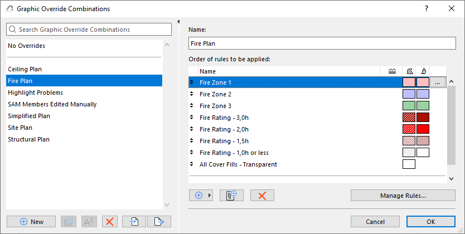Collapse the left panel with the divider arrow

pyautogui.click(x=178, y=22)
